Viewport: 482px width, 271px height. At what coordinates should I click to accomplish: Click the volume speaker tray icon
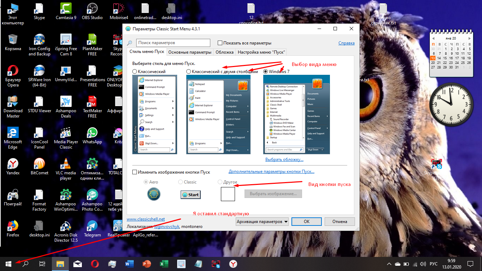[423, 264]
